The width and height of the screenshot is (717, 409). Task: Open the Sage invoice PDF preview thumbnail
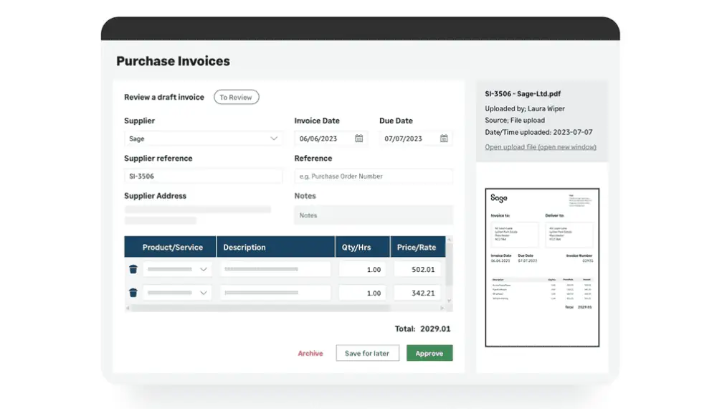point(542,267)
